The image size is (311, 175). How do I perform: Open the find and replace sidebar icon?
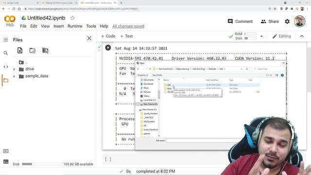[6, 53]
